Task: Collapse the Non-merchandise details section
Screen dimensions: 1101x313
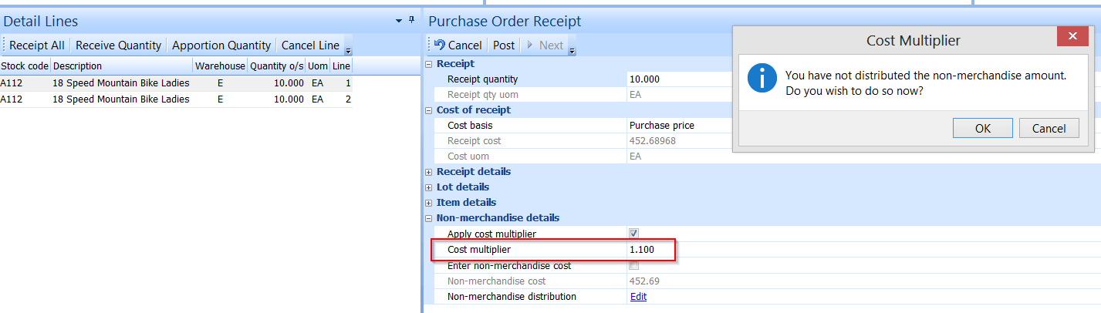Action: click(x=429, y=218)
